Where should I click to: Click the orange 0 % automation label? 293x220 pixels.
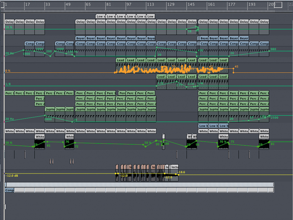[x=8, y=71]
